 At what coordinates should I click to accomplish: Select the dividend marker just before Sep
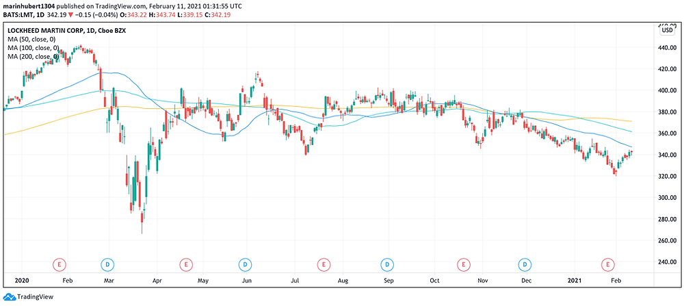pos(387,264)
